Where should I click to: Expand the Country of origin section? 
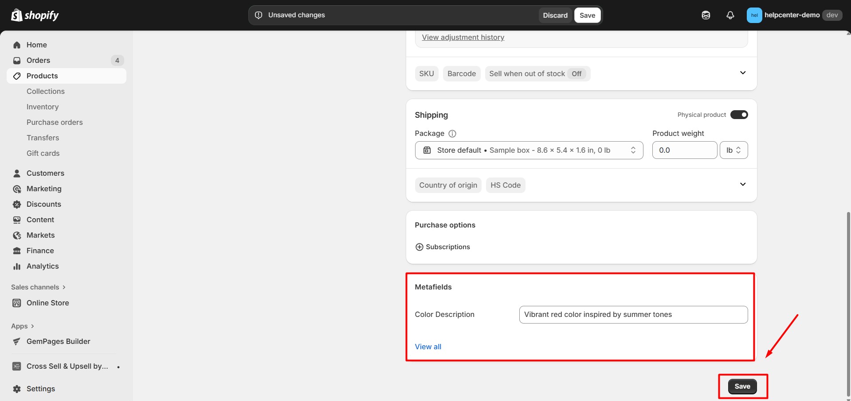[742, 185]
